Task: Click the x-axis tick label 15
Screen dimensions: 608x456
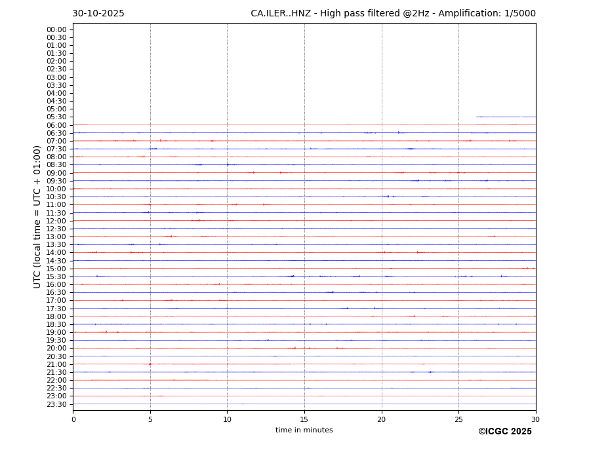Action: 304,419
